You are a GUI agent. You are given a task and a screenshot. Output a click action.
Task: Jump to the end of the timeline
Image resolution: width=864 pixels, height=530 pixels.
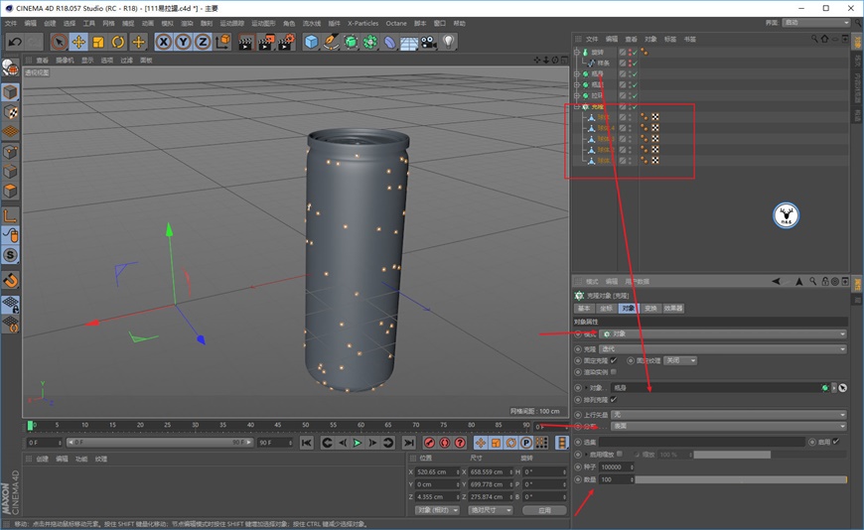408,443
